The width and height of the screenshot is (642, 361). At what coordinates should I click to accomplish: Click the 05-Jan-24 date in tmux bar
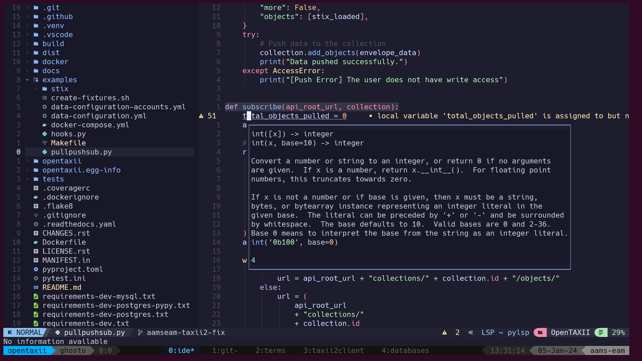pyautogui.click(x=557, y=351)
